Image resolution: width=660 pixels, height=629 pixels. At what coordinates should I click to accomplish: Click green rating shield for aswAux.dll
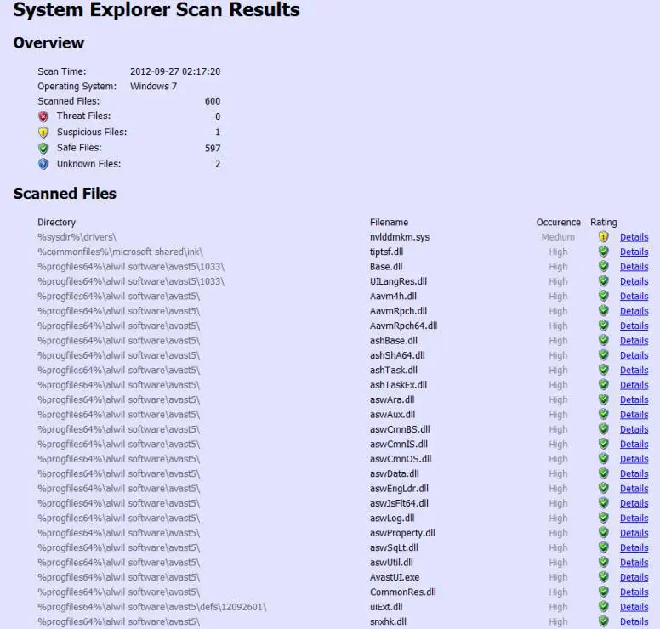click(603, 415)
